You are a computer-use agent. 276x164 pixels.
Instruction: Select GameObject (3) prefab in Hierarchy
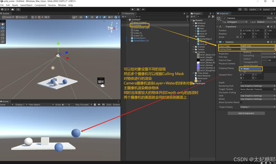tap(141, 41)
